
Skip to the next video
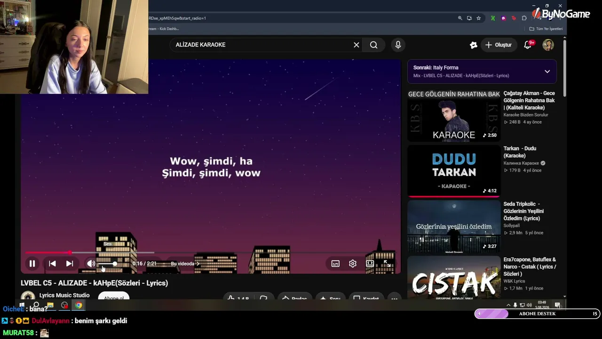(70, 264)
